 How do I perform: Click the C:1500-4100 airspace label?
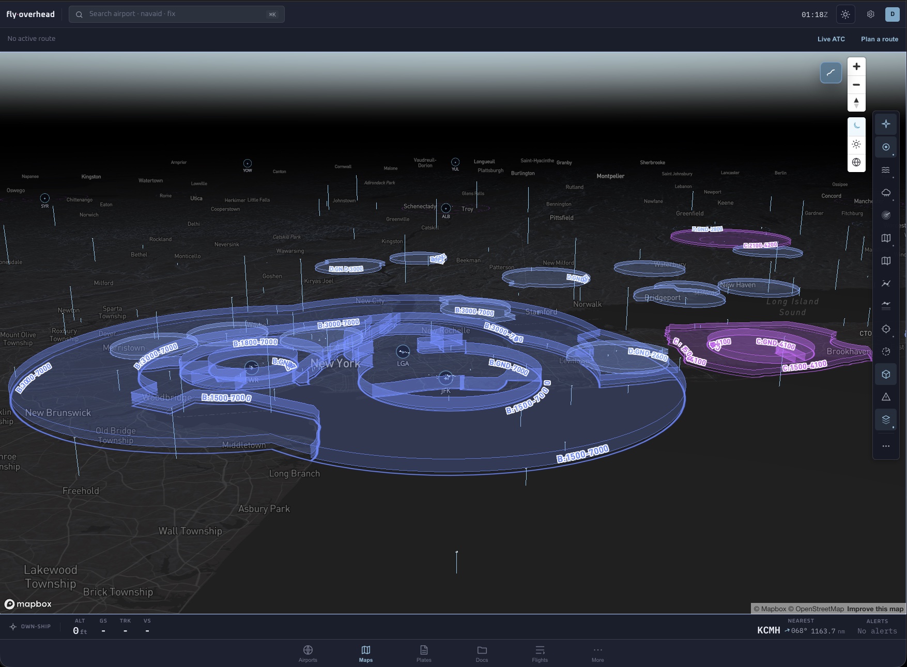tap(805, 366)
